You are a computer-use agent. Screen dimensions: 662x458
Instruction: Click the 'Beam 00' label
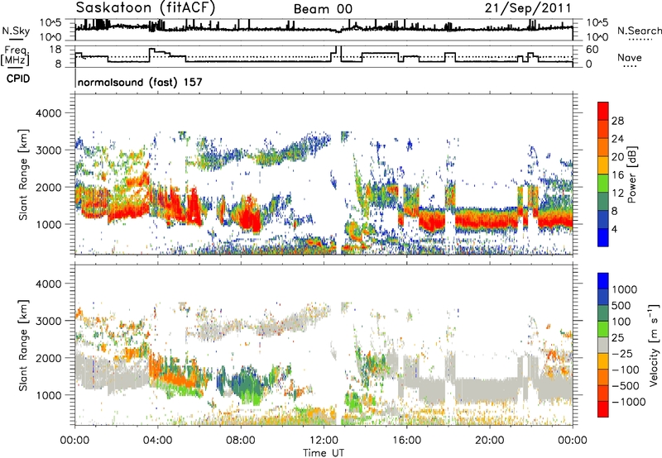[323, 9]
